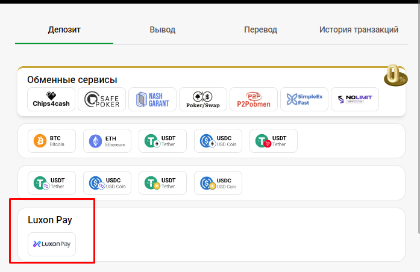Choose the P2Pobmen exchange service

(x=254, y=99)
